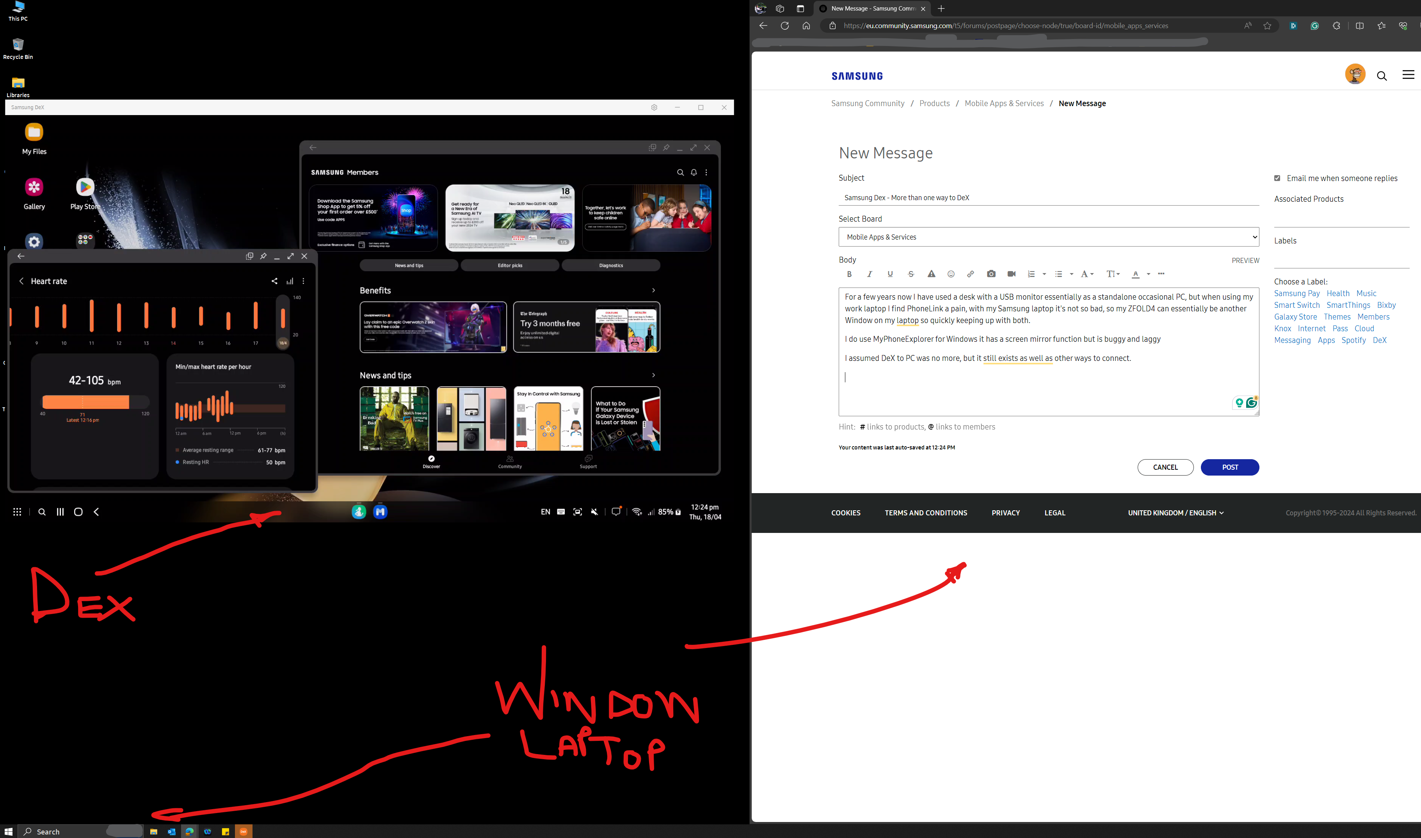Screen dimensions: 1421x838
Task: Apply strikethrough formatting
Action: point(911,274)
